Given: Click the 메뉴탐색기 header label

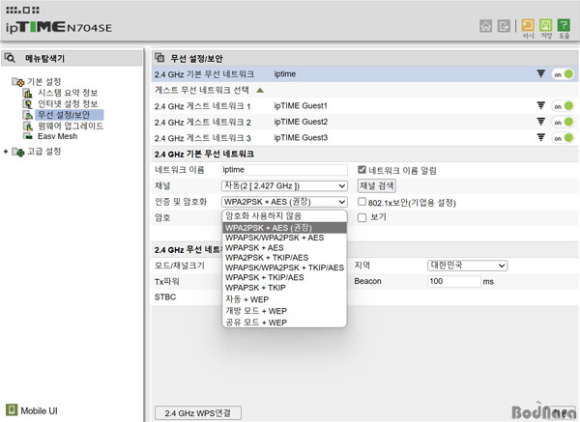Looking at the screenshot, I should (x=44, y=58).
